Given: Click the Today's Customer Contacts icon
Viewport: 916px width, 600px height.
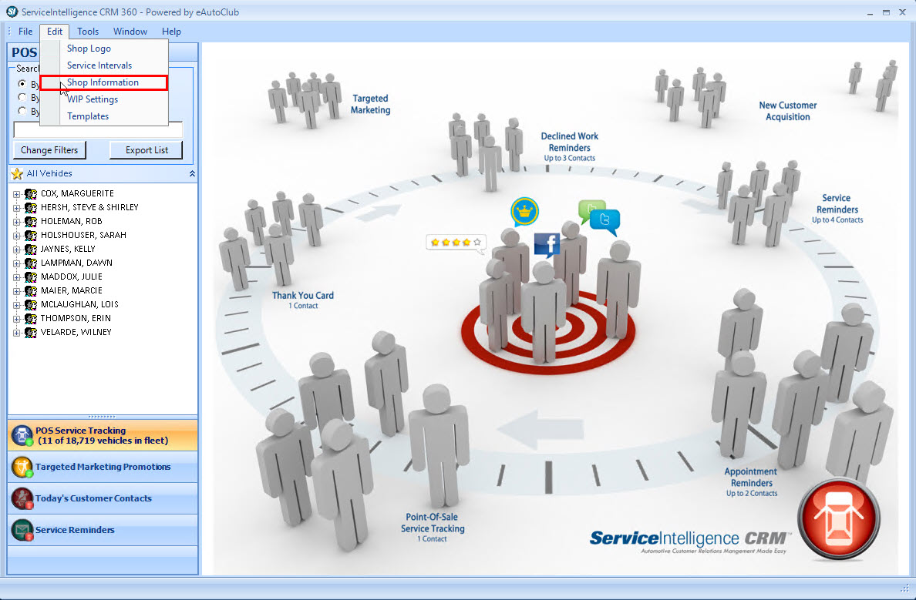Looking at the screenshot, I should [x=22, y=498].
